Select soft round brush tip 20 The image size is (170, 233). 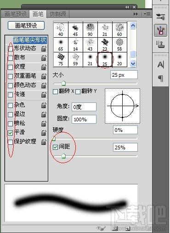tap(119, 59)
